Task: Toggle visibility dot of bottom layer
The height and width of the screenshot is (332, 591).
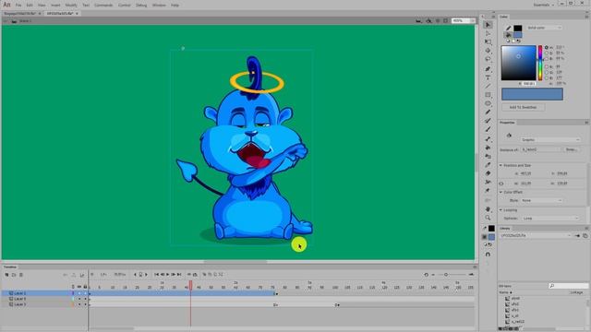Action: point(79,304)
